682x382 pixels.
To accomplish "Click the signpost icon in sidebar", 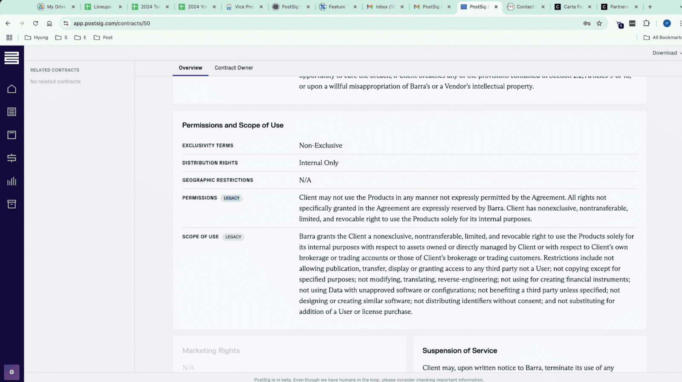I will coord(12,158).
